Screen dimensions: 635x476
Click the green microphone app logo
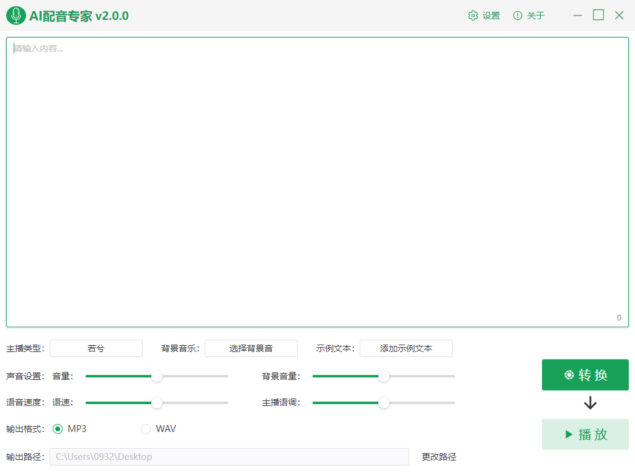[x=16, y=15]
